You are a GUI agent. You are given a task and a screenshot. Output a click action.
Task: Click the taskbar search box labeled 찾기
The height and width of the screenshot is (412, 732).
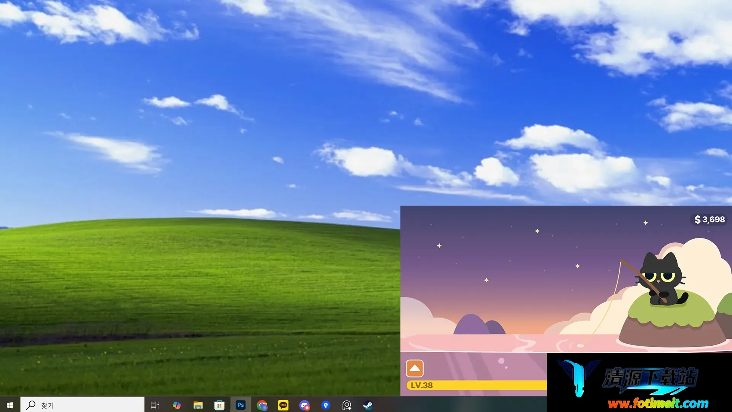tap(82, 405)
